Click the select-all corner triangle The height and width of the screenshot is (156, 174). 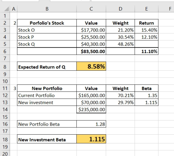click(x=7, y=9)
